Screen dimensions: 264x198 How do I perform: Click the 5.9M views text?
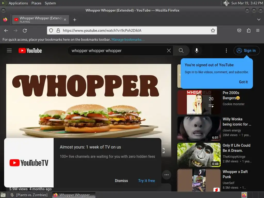click(x=18, y=189)
